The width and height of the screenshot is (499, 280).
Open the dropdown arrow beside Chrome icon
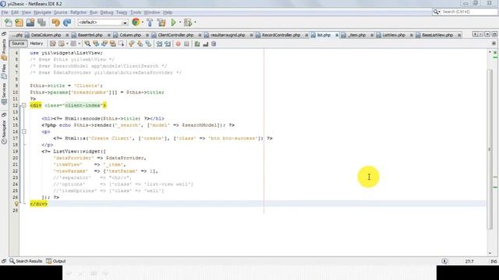(x=142, y=23)
